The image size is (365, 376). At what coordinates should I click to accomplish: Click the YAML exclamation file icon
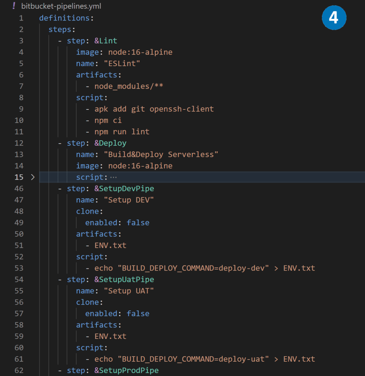(x=14, y=6)
